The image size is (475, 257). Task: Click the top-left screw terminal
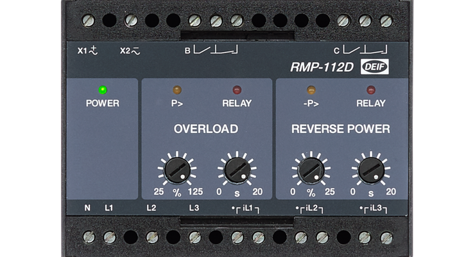pyautogui.click(x=89, y=21)
